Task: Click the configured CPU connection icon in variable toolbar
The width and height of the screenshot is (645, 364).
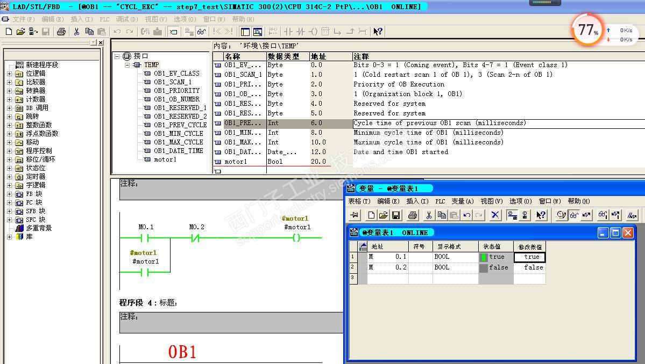Action: click(525, 215)
